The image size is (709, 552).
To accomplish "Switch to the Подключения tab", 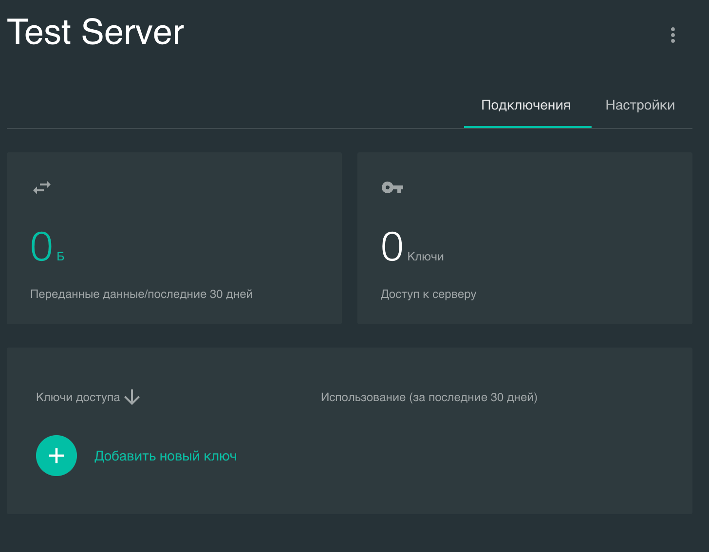I will [x=527, y=105].
